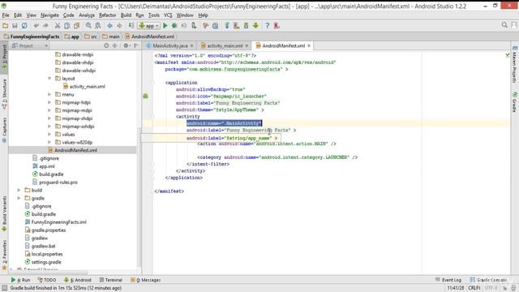Switch to MainActivity.java editor tab
Viewport: 519px width, 292px height.
tap(170, 45)
